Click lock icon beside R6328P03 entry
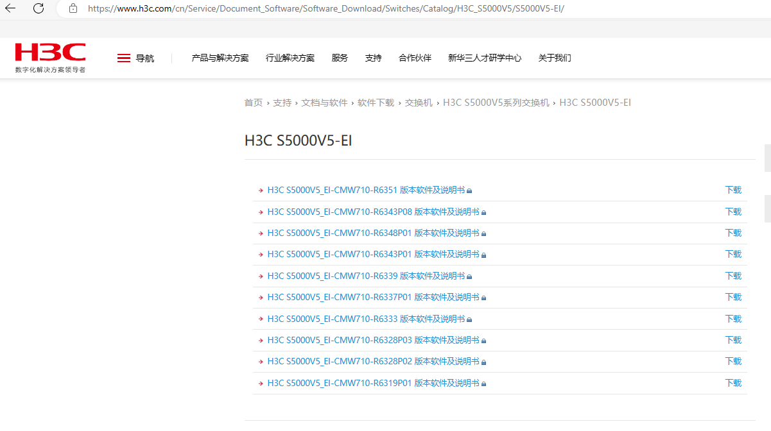Screen dimensions: 771x431 [x=484, y=341]
